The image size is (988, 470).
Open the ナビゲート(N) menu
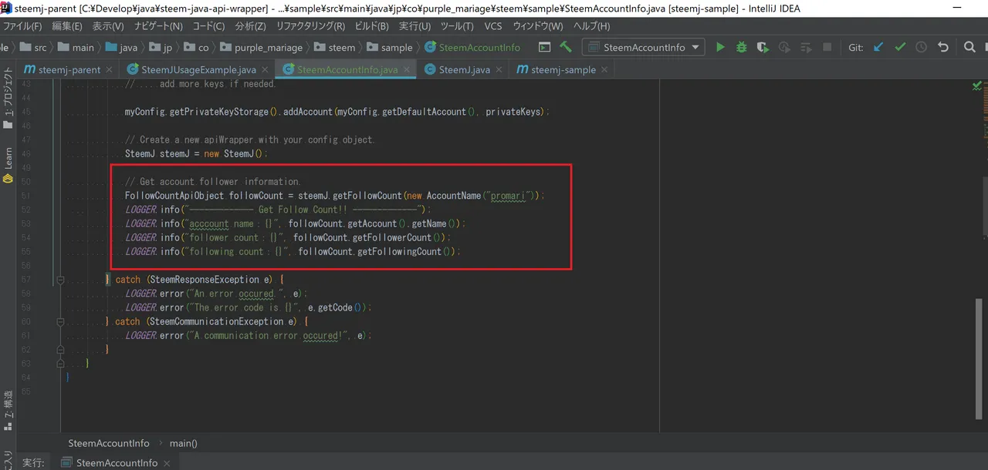click(160, 26)
